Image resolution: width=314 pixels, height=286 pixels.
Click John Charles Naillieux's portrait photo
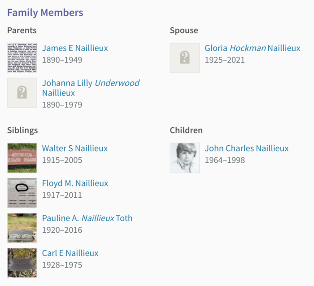184,158
